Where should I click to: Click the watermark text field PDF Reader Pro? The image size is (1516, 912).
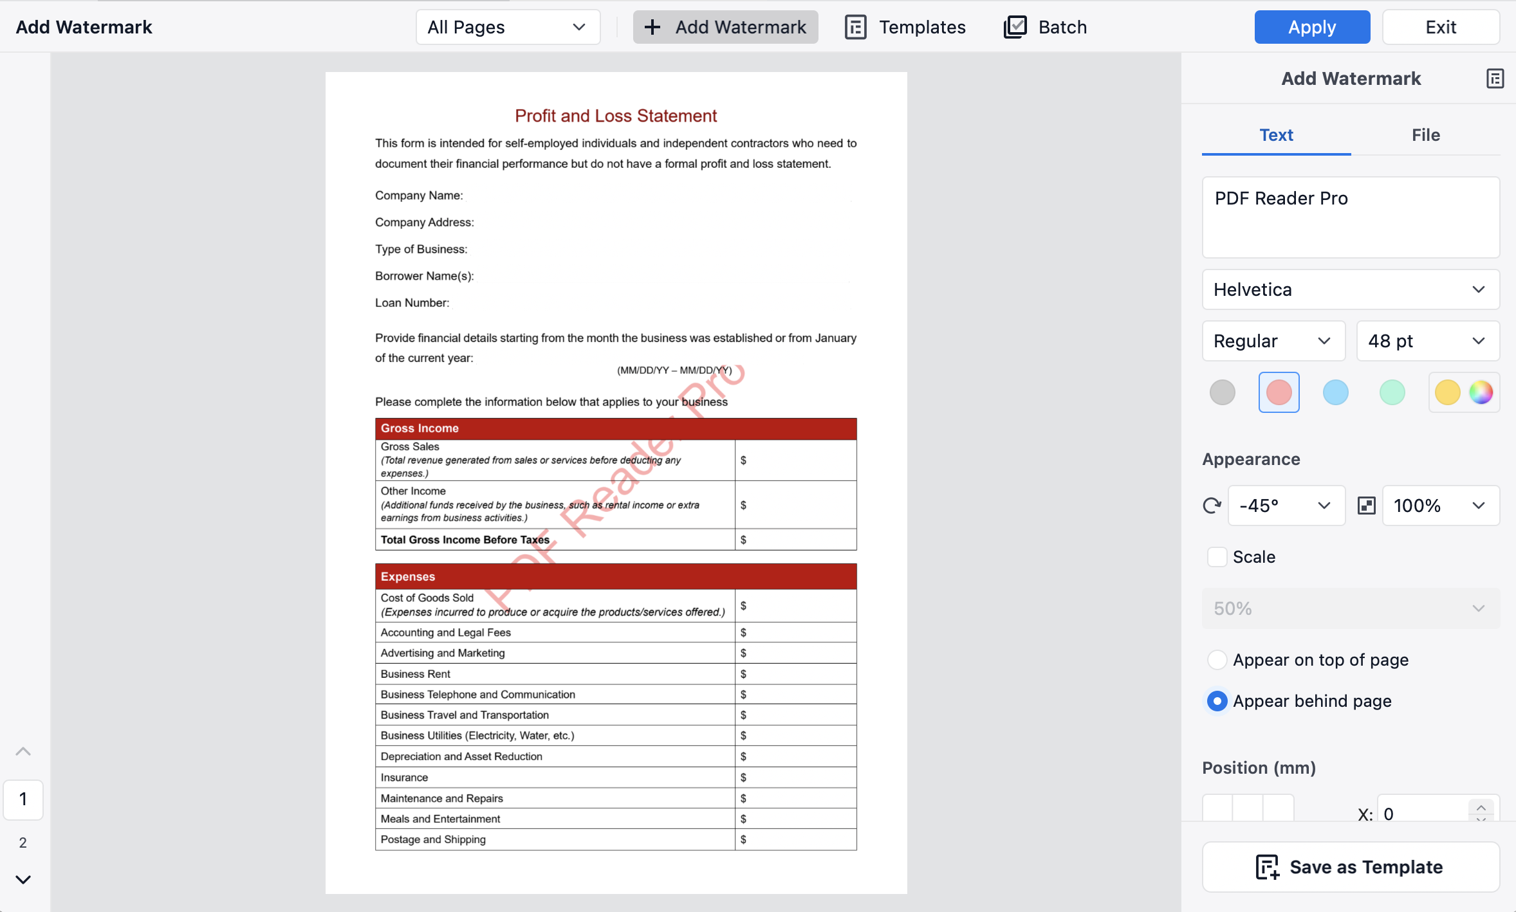pos(1351,217)
